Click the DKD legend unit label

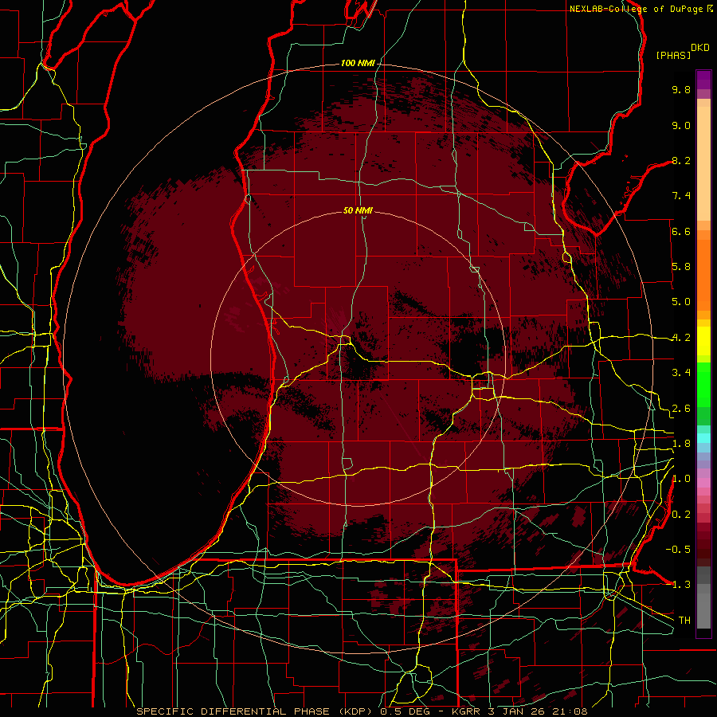click(700, 48)
